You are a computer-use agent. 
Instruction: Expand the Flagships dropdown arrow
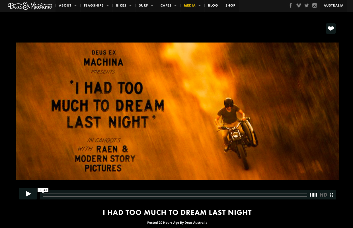pyautogui.click(x=108, y=5)
